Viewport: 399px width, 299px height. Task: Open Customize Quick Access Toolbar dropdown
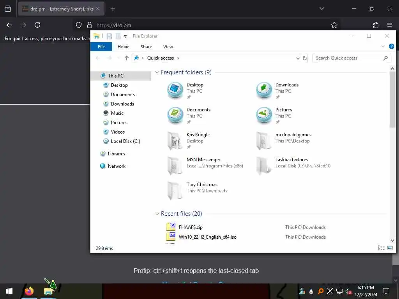coord(125,37)
